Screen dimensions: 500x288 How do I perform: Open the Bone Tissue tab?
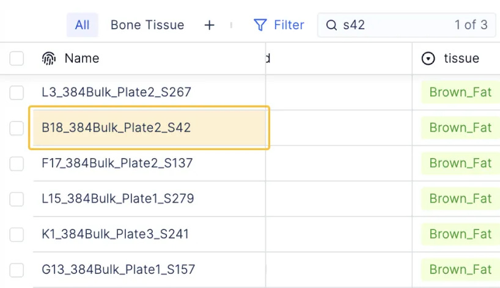point(147,25)
